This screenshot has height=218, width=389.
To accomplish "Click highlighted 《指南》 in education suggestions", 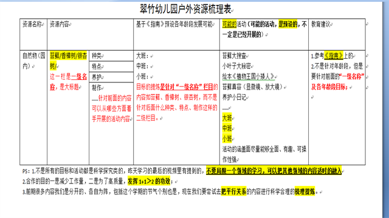I will (x=334, y=56).
